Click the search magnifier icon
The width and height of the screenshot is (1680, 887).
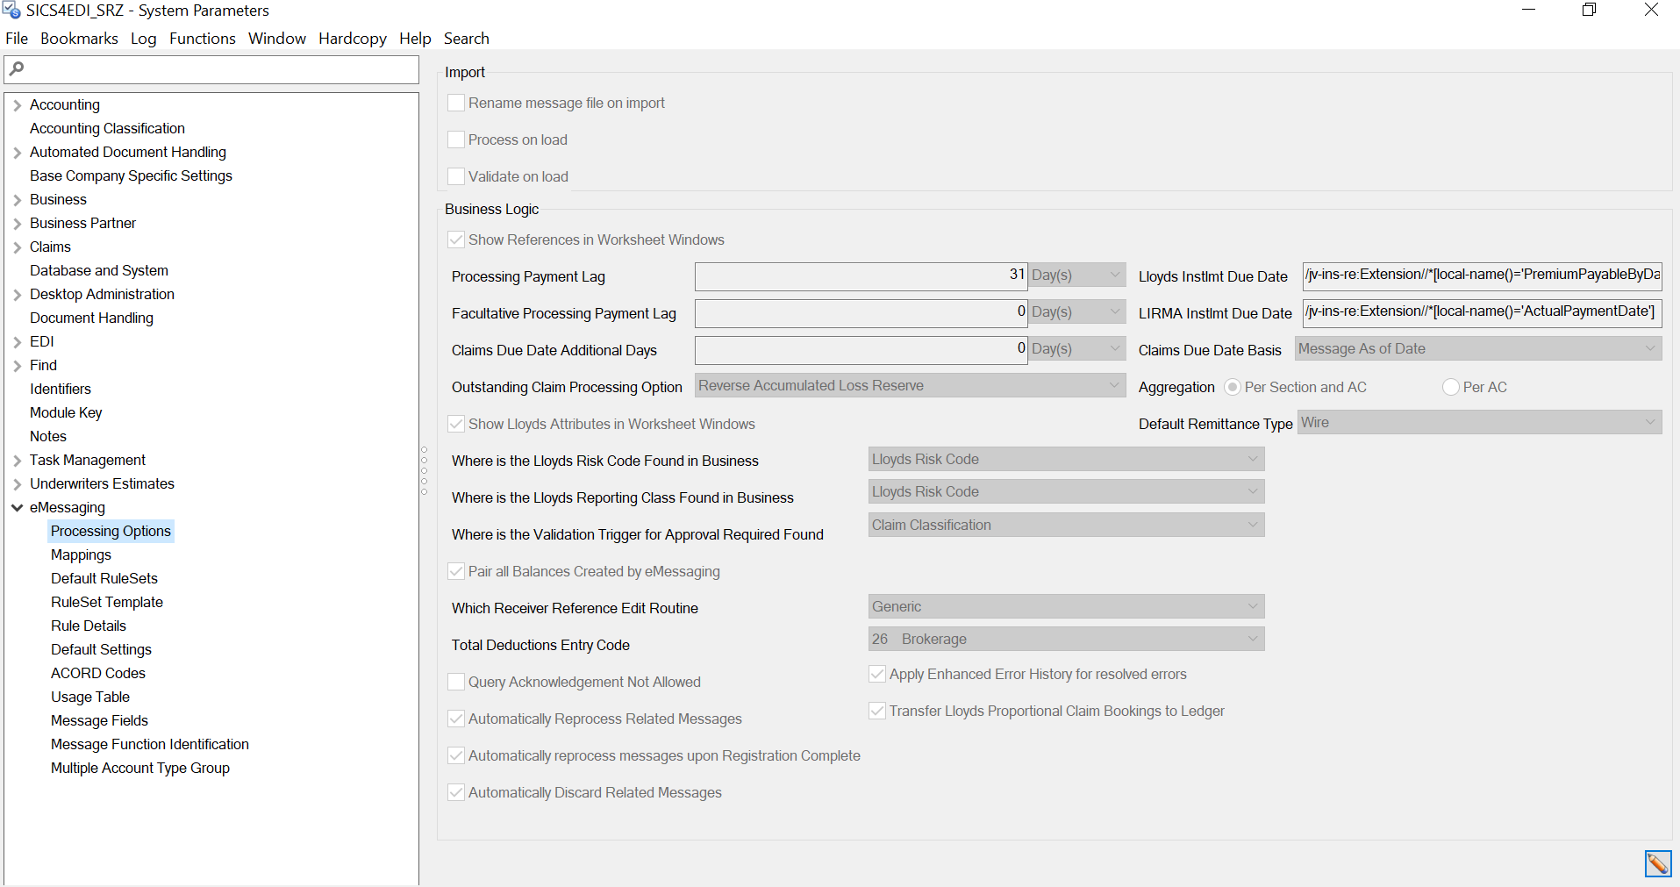click(17, 68)
